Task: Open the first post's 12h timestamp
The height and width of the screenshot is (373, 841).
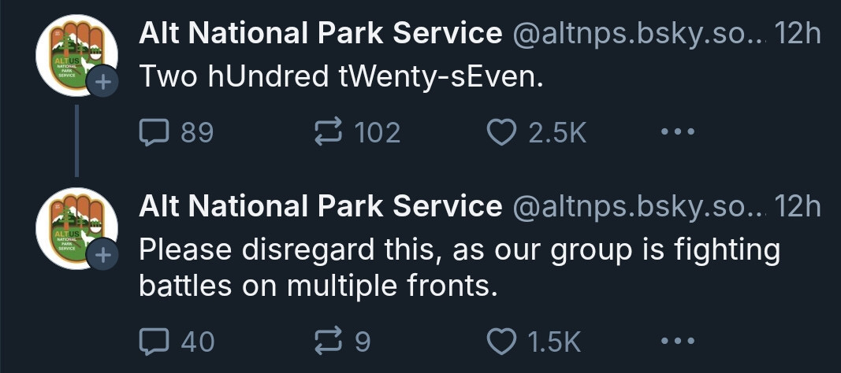Action: [798, 33]
